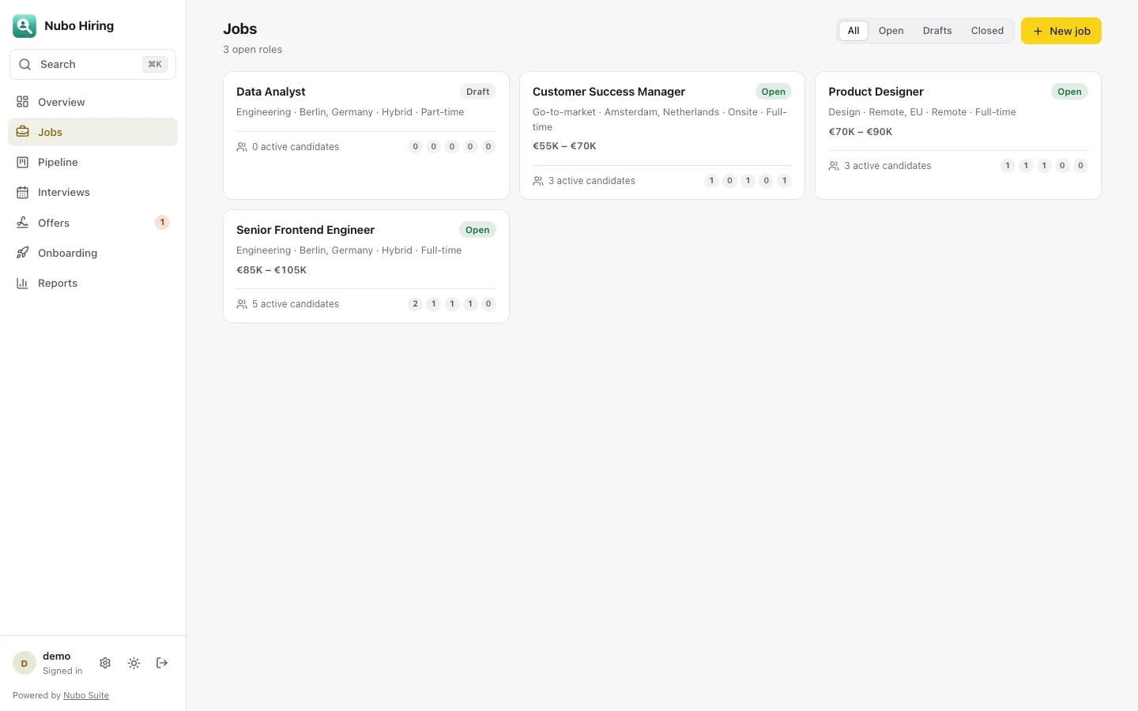Click the magnifier icon in Search

(x=25, y=64)
